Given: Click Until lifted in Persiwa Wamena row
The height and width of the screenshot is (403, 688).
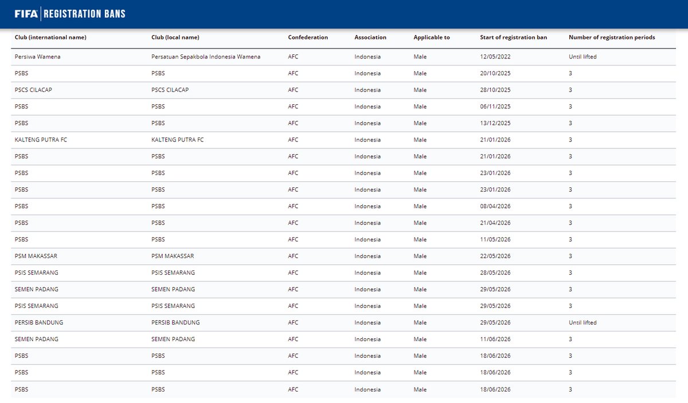Looking at the screenshot, I should (x=583, y=57).
